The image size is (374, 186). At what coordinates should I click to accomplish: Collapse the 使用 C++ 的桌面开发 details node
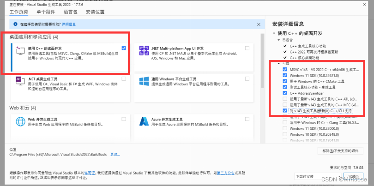(274, 33)
